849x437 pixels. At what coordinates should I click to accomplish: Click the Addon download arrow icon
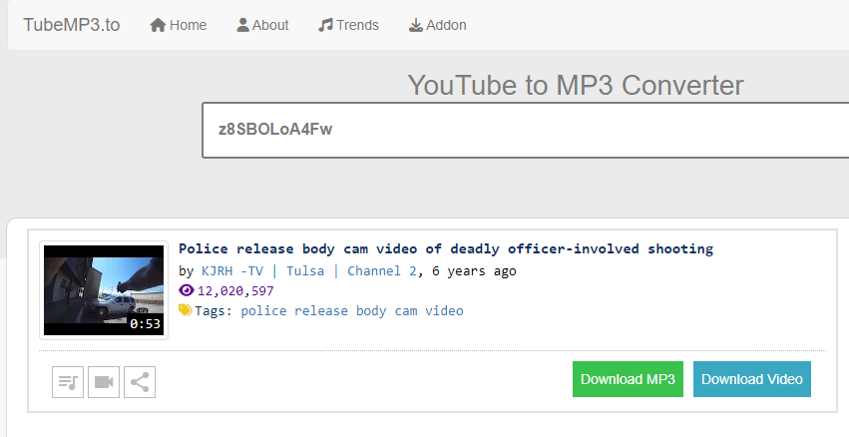[x=416, y=25]
